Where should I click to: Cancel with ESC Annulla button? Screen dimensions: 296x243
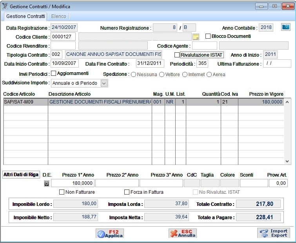click(183, 233)
